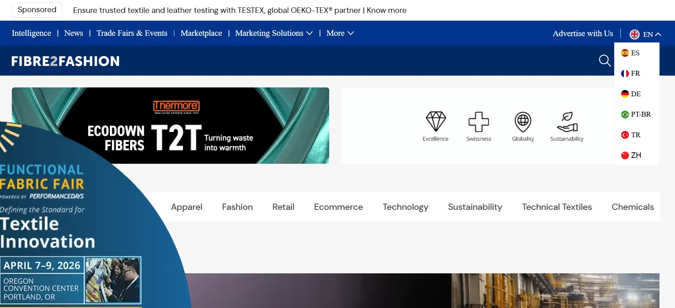Image resolution: width=675 pixels, height=308 pixels.
Task: Open the News nav link
Action: (x=74, y=33)
